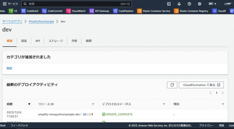Screen dimensions: 234x129
Task: Expand the region selector dropdown in header
Action: [x=212, y=4]
